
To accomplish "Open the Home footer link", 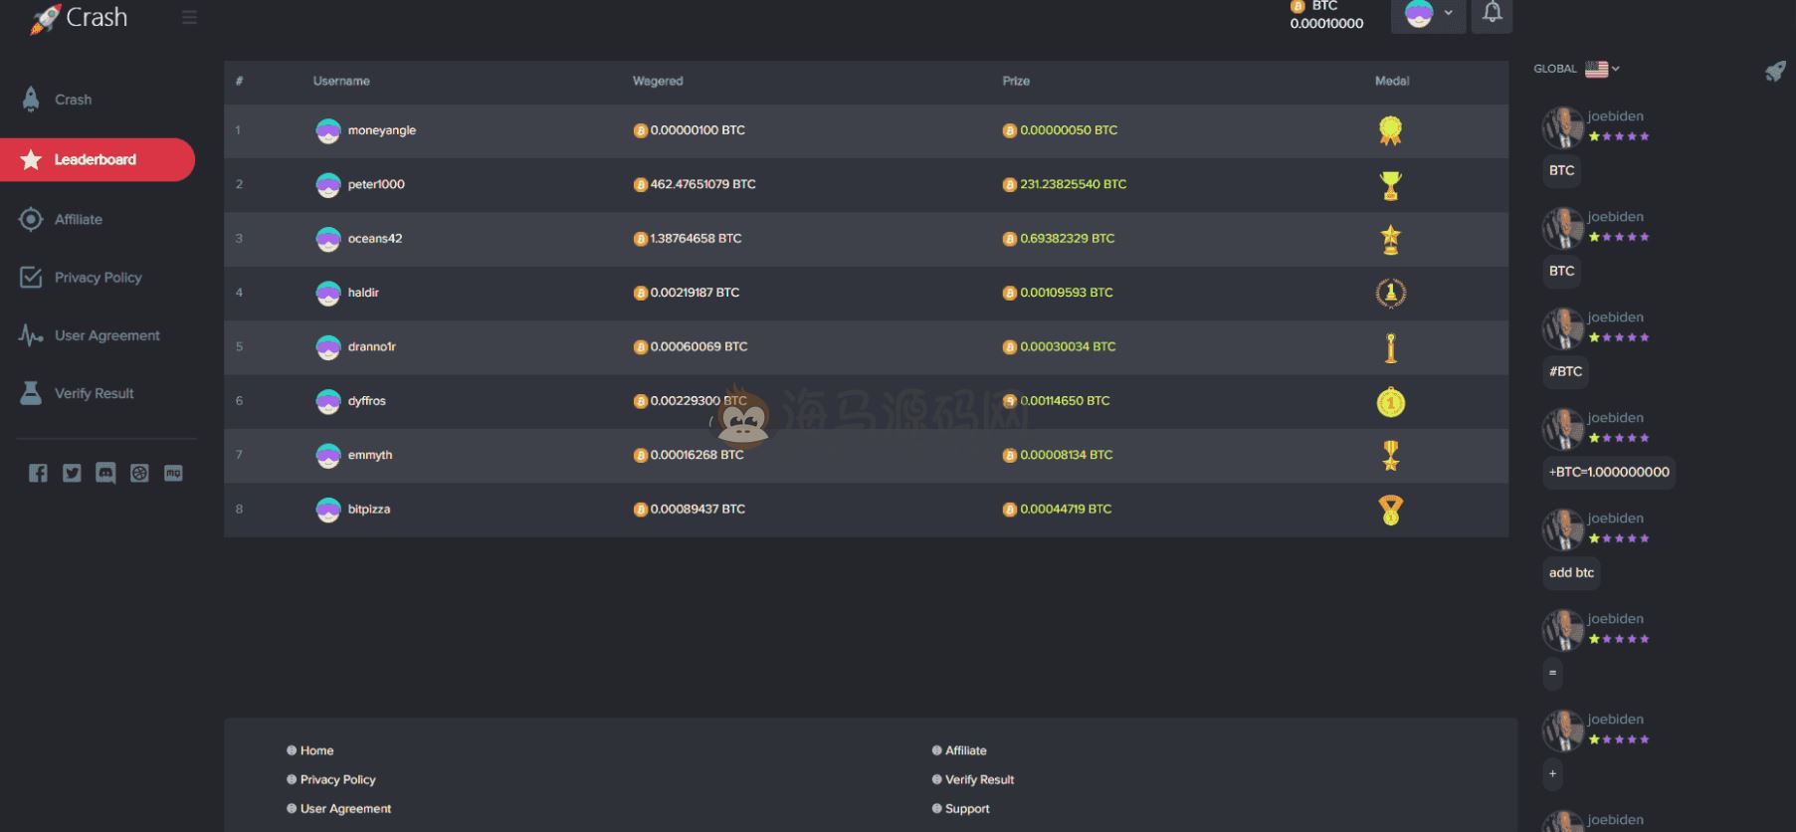I will [316, 750].
